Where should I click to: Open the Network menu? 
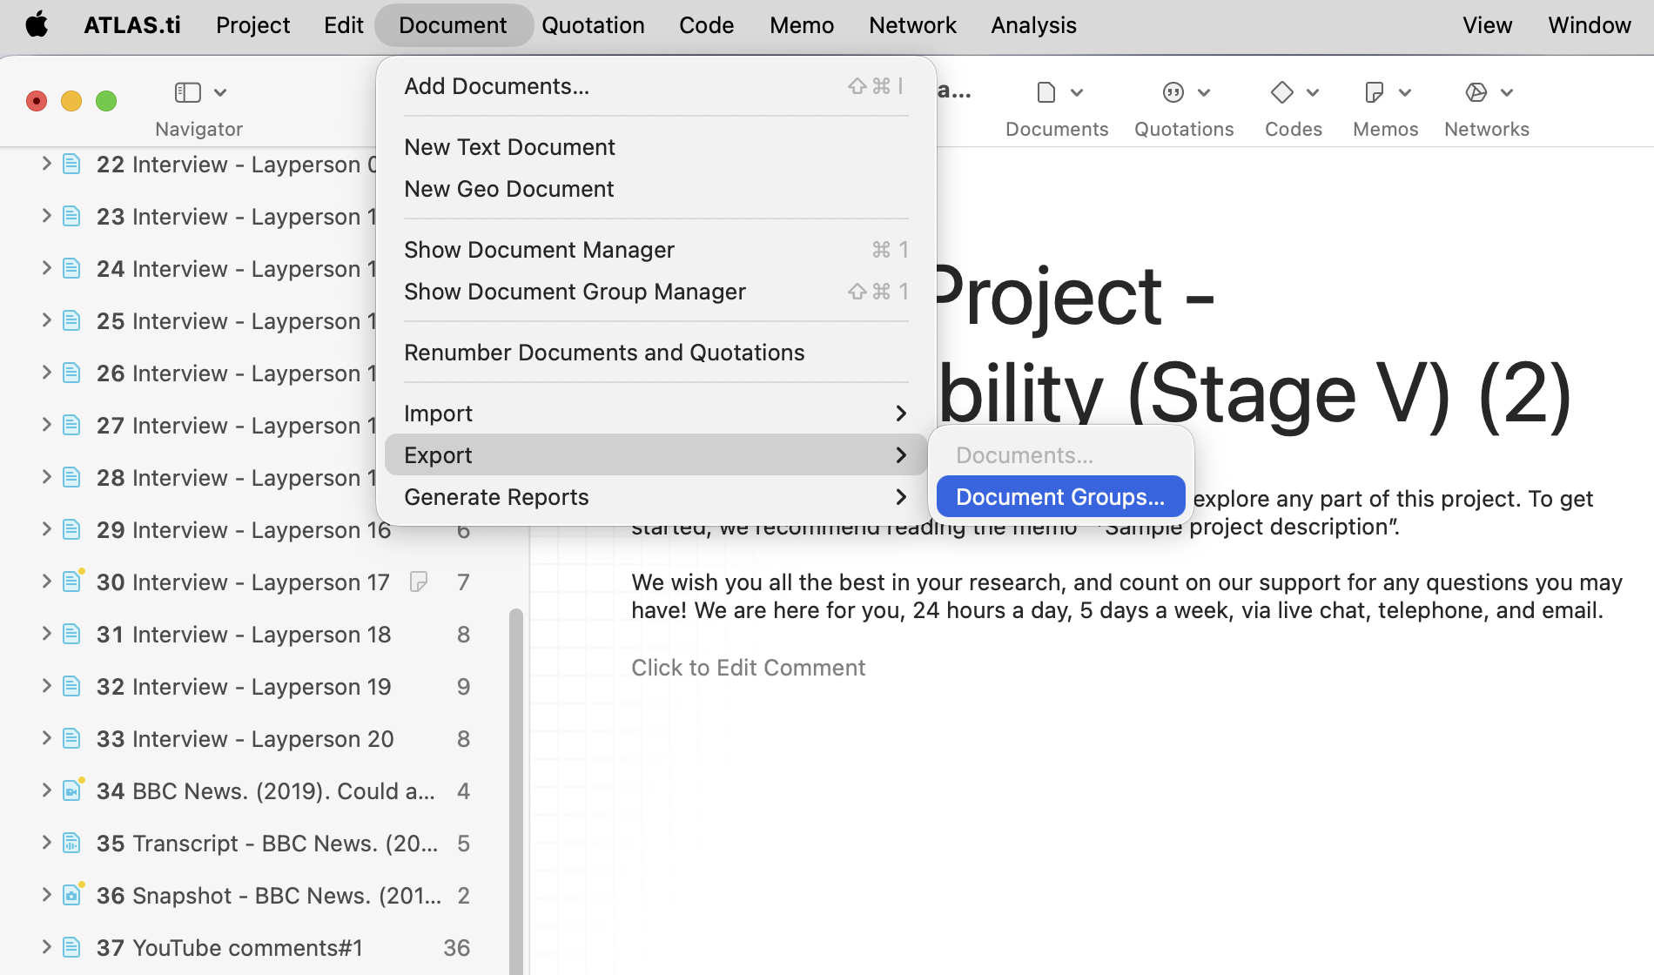point(912,24)
